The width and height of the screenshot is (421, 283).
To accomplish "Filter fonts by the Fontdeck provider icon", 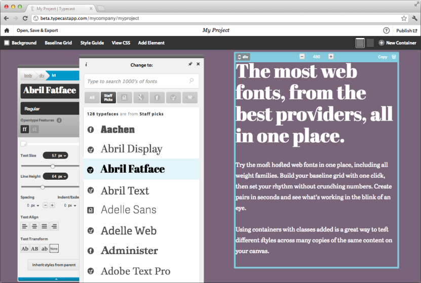I will [124, 98].
